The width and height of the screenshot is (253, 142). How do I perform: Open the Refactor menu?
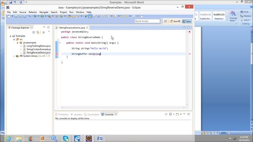pyautogui.click(x=33, y=12)
